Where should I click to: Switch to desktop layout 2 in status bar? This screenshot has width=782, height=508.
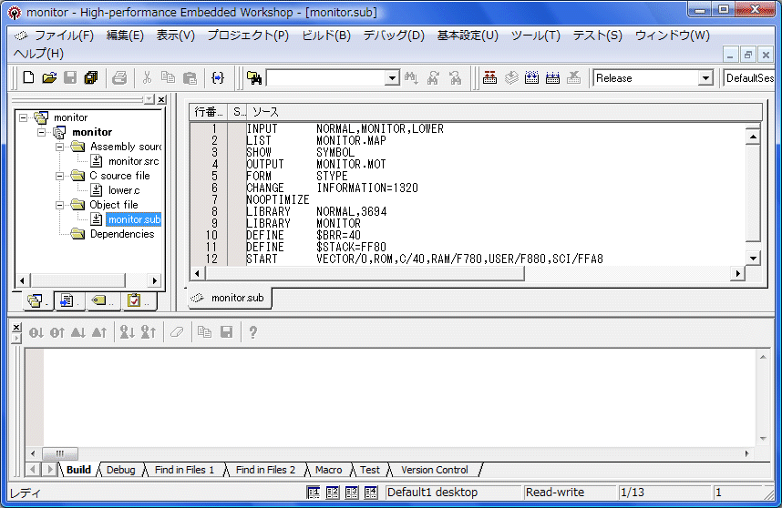332,493
